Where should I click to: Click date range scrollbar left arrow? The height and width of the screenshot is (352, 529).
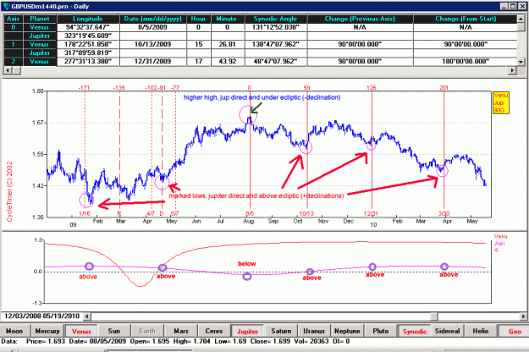coord(87,316)
